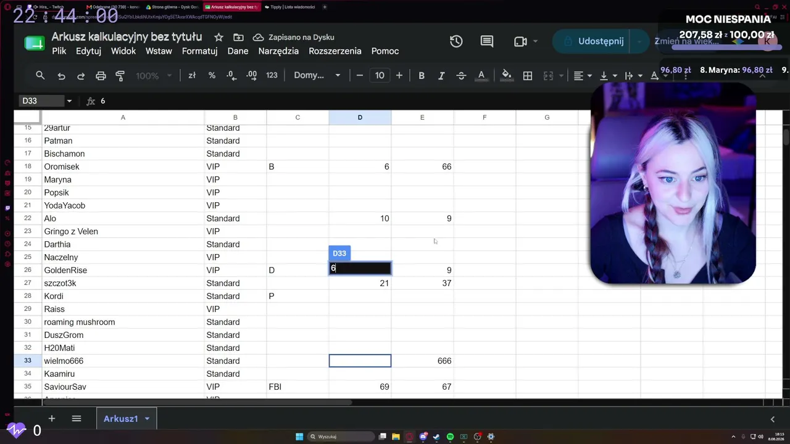Screen dimensions: 790x444
Task: Open horizontal align dropdown
Action: (583, 75)
